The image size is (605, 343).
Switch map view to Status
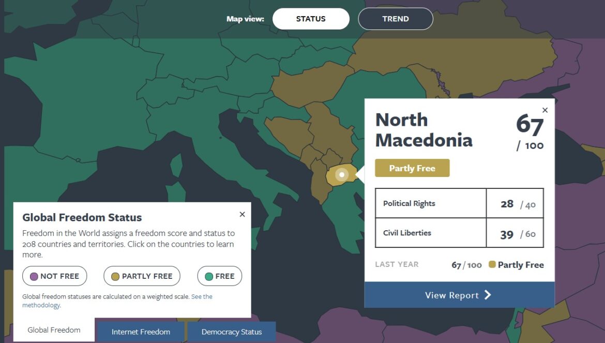(x=311, y=19)
